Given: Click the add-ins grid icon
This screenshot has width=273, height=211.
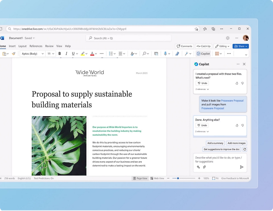Looking at the screenshot, I should 217,54.
